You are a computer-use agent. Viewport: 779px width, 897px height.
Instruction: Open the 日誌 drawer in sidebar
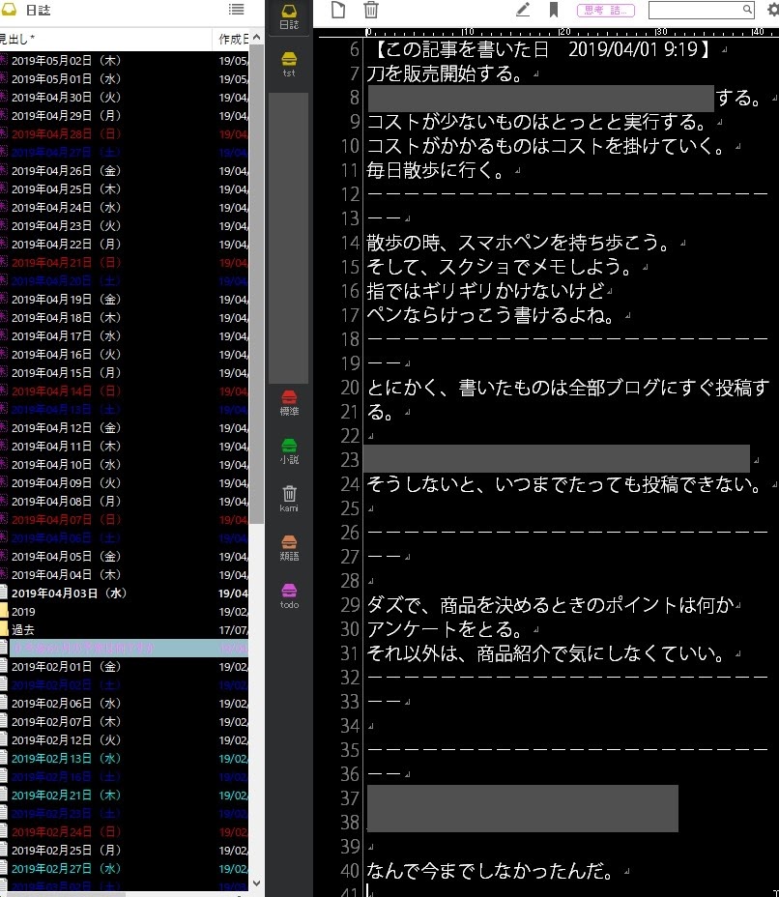click(288, 17)
